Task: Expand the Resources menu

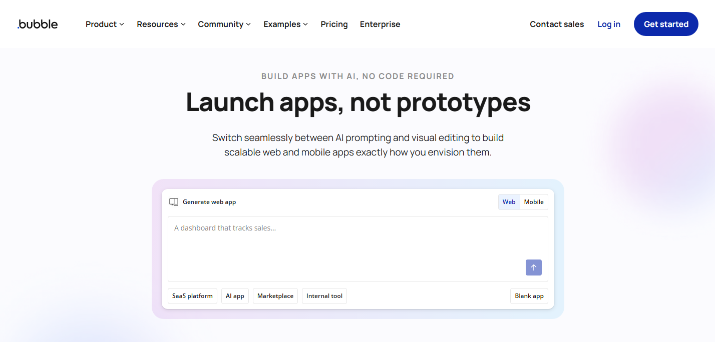Action: pyautogui.click(x=161, y=24)
